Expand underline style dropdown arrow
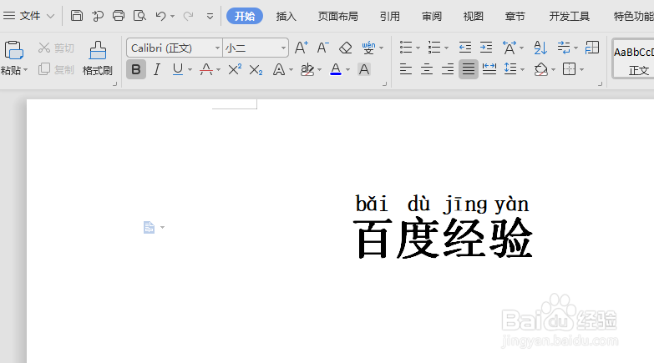Image resolution: width=654 pixels, height=363 pixels. 190,69
